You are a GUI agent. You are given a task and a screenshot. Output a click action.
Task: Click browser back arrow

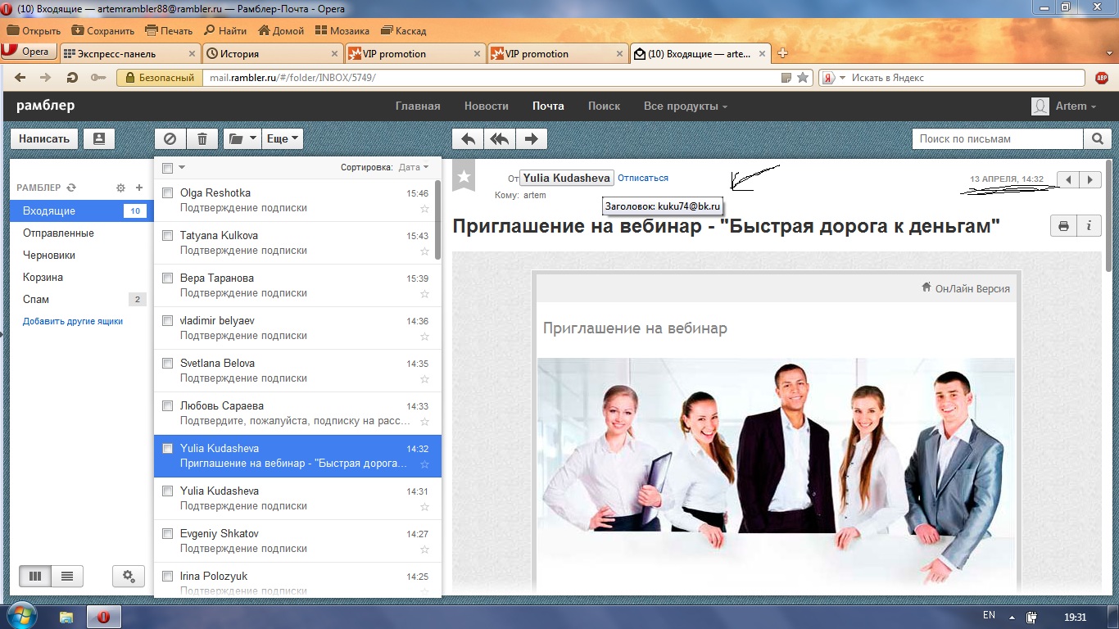20,78
